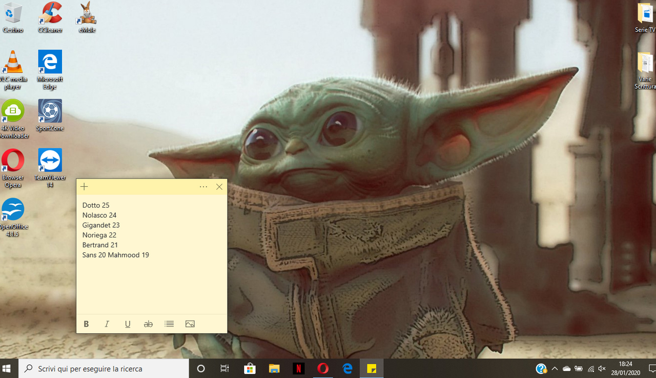Click the note line 'Noriega 22'

click(x=99, y=235)
